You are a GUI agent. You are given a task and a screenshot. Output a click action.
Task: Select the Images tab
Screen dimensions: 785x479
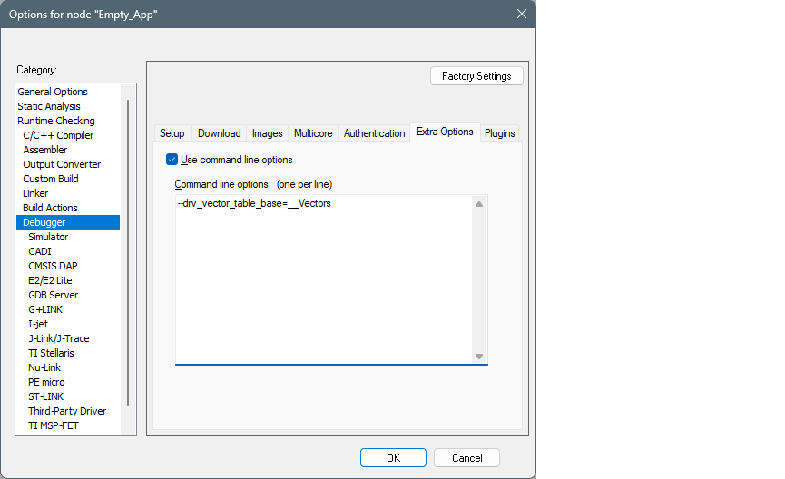point(267,133)
